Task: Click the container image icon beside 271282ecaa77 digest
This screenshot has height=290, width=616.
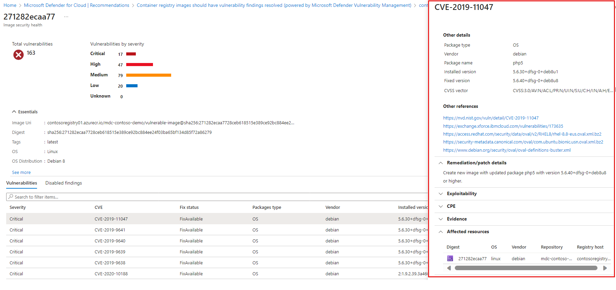Action: [450, 259]
